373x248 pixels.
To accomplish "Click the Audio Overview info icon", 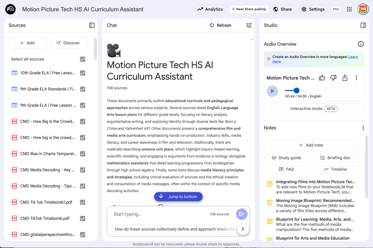I will (361, 44).
